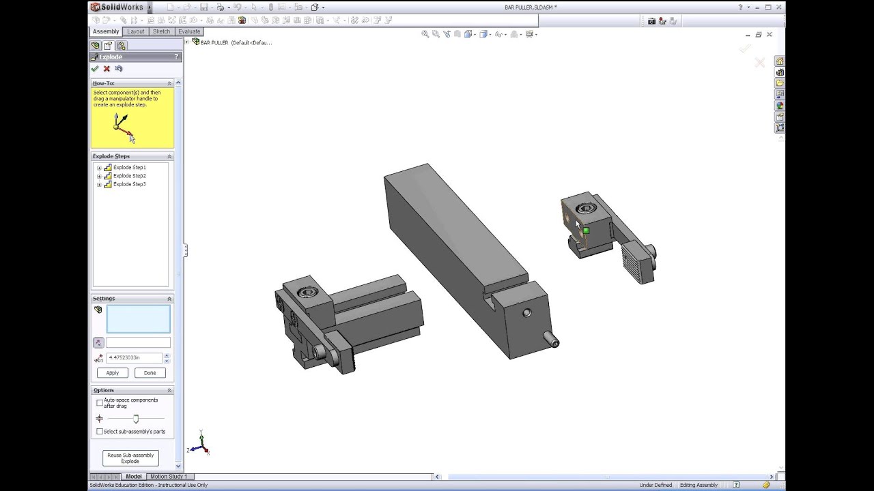Open the Sketch tab
This screenshot has height=491, width=874.
162,31
